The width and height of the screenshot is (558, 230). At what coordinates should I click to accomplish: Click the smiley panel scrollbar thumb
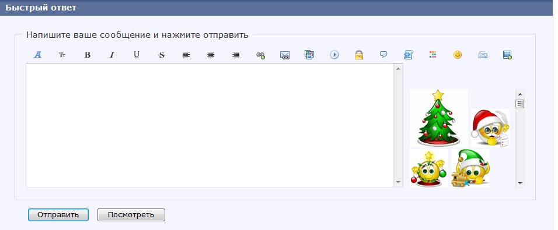(x=520, y=104)
